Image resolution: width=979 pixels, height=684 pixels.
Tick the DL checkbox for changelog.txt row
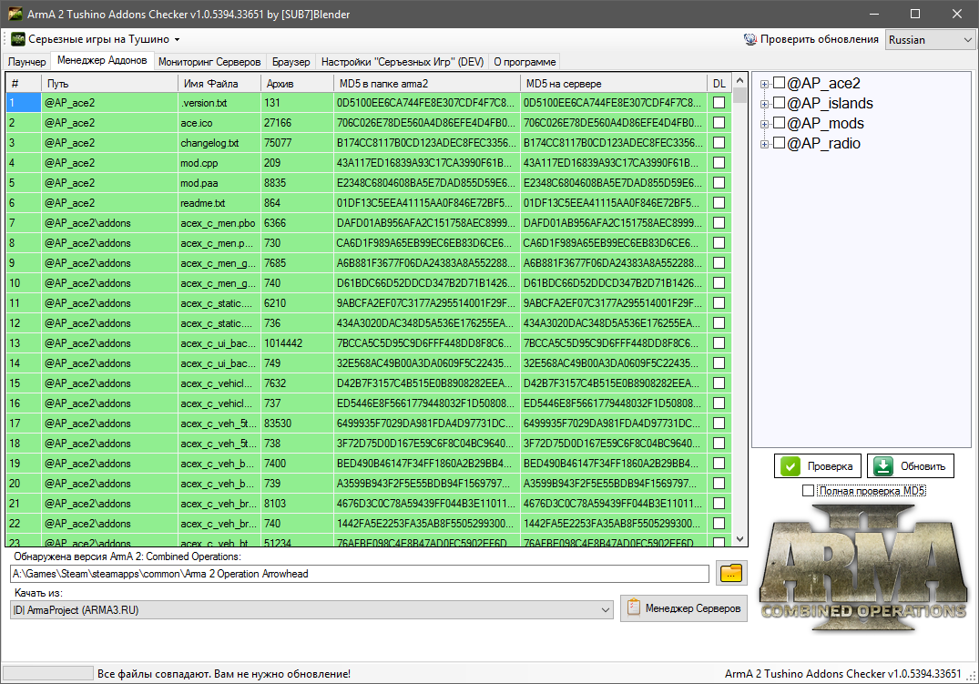[x=719, y=142]
